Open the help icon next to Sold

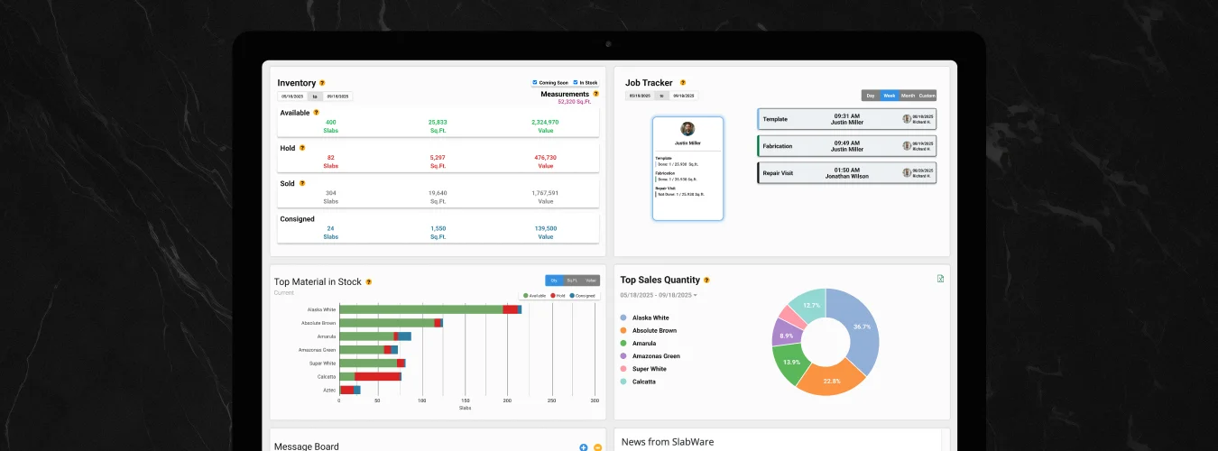tap(303, 183)
